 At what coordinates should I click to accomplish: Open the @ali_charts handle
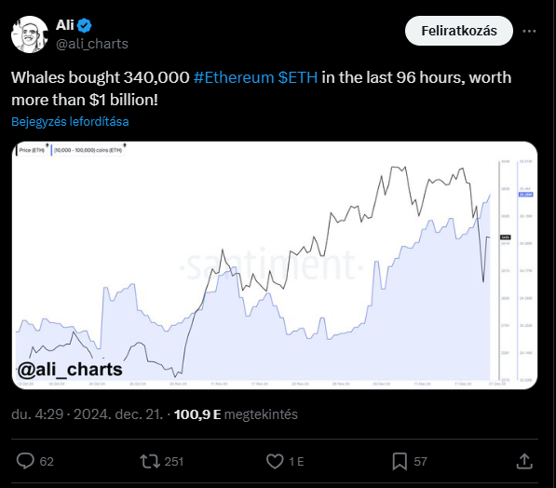(92, 44)
